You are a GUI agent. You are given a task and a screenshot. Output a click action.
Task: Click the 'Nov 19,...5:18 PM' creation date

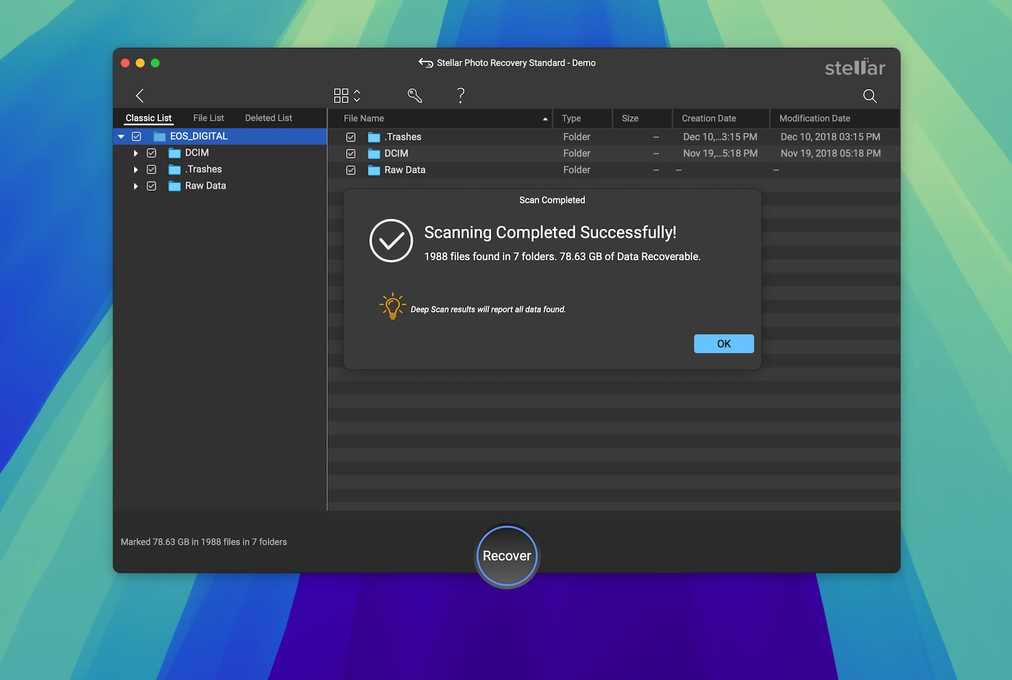(720, 154)
